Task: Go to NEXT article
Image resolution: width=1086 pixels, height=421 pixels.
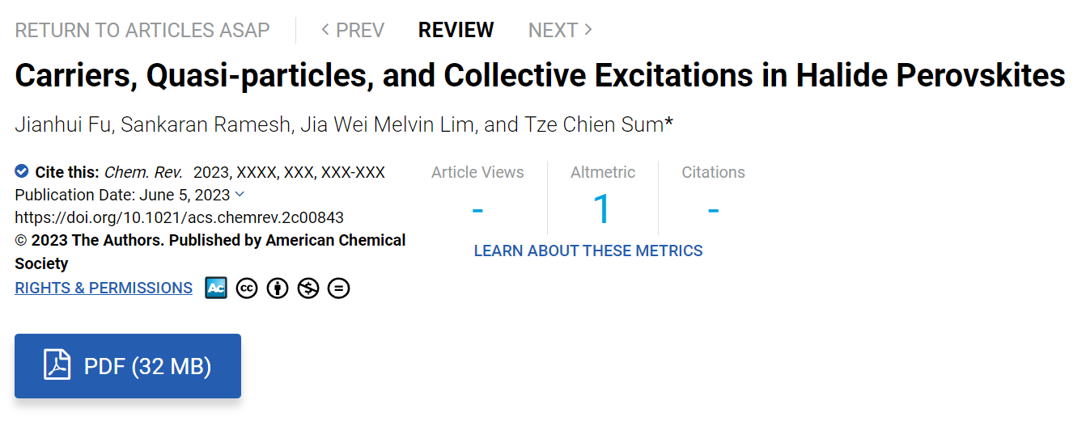Action: pos(560,30)
